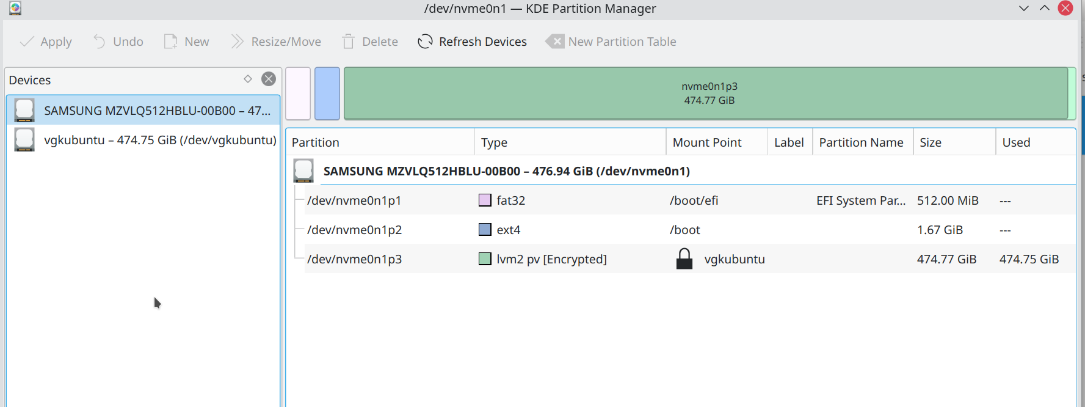Sort by Used column header
1085x407 pixels.
1036,142
